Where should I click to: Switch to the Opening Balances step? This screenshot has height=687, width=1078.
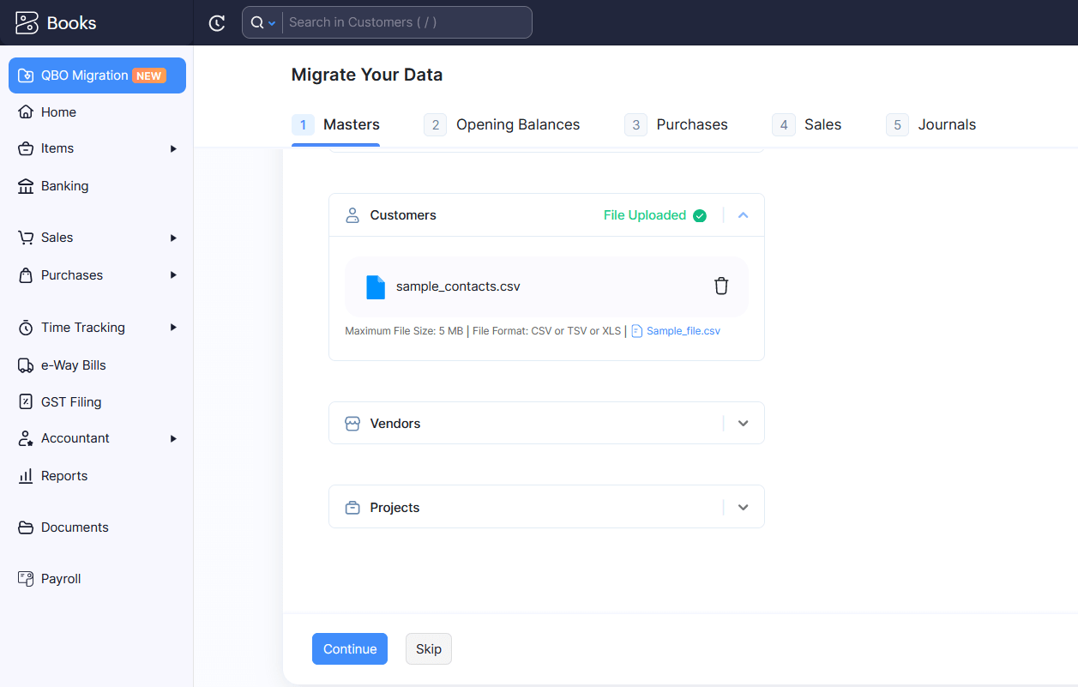coord(517,125)
